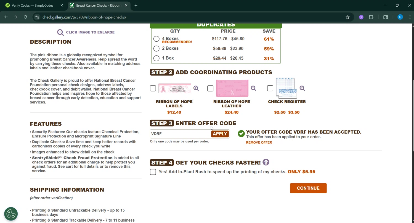Click the Continue button
The height and width of the screenshot is (223, 414).
coord(308,188)
